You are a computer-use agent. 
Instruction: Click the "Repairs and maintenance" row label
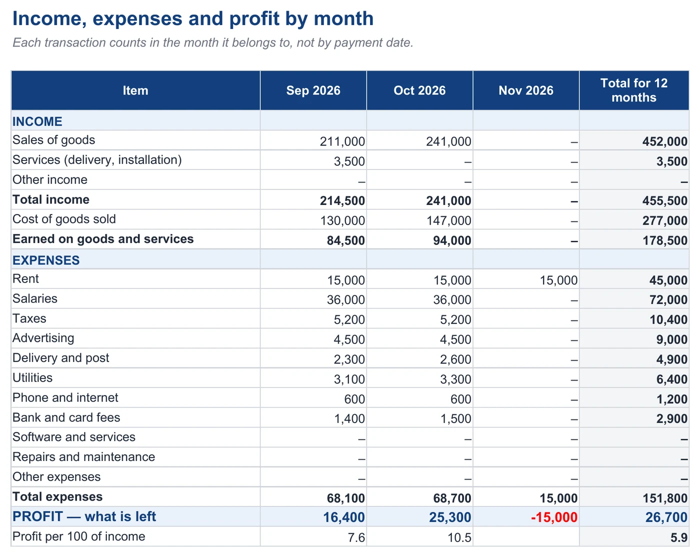(84, 457)
